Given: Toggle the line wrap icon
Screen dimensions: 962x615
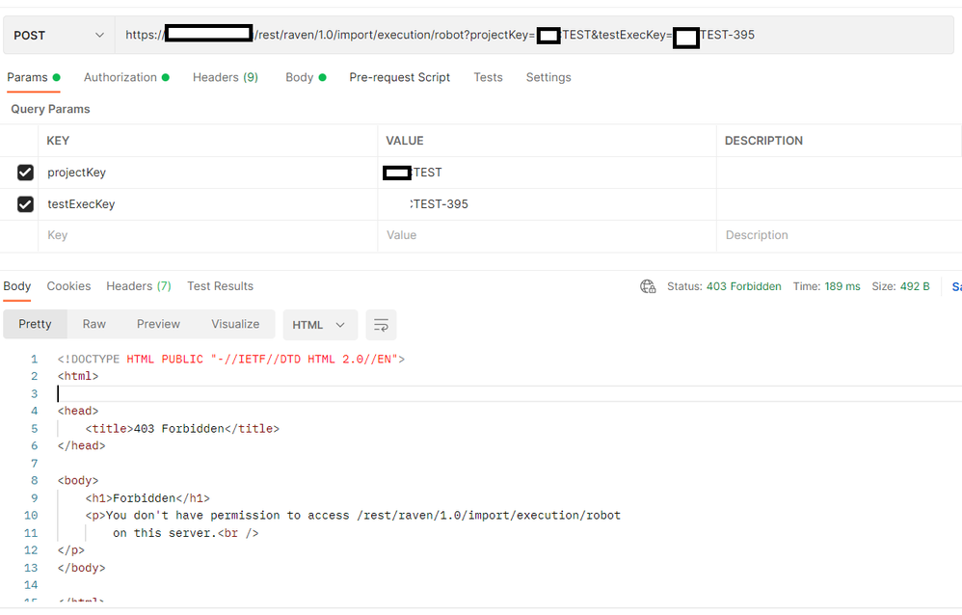Looking at the screenshot, I should 381,325.
